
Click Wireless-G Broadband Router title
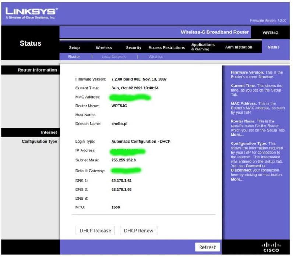click(215, 32)
